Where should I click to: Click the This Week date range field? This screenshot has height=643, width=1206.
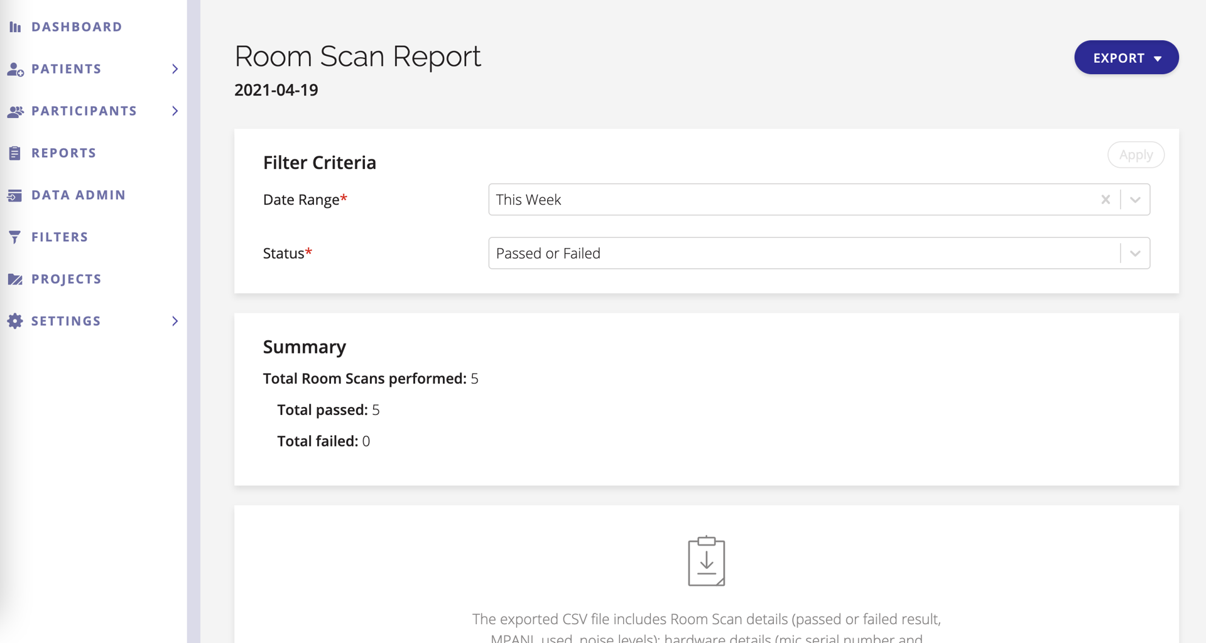[819, 200]
